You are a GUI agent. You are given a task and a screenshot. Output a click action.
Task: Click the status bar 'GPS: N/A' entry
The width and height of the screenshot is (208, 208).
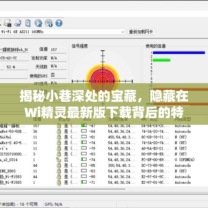pos(53,204)
